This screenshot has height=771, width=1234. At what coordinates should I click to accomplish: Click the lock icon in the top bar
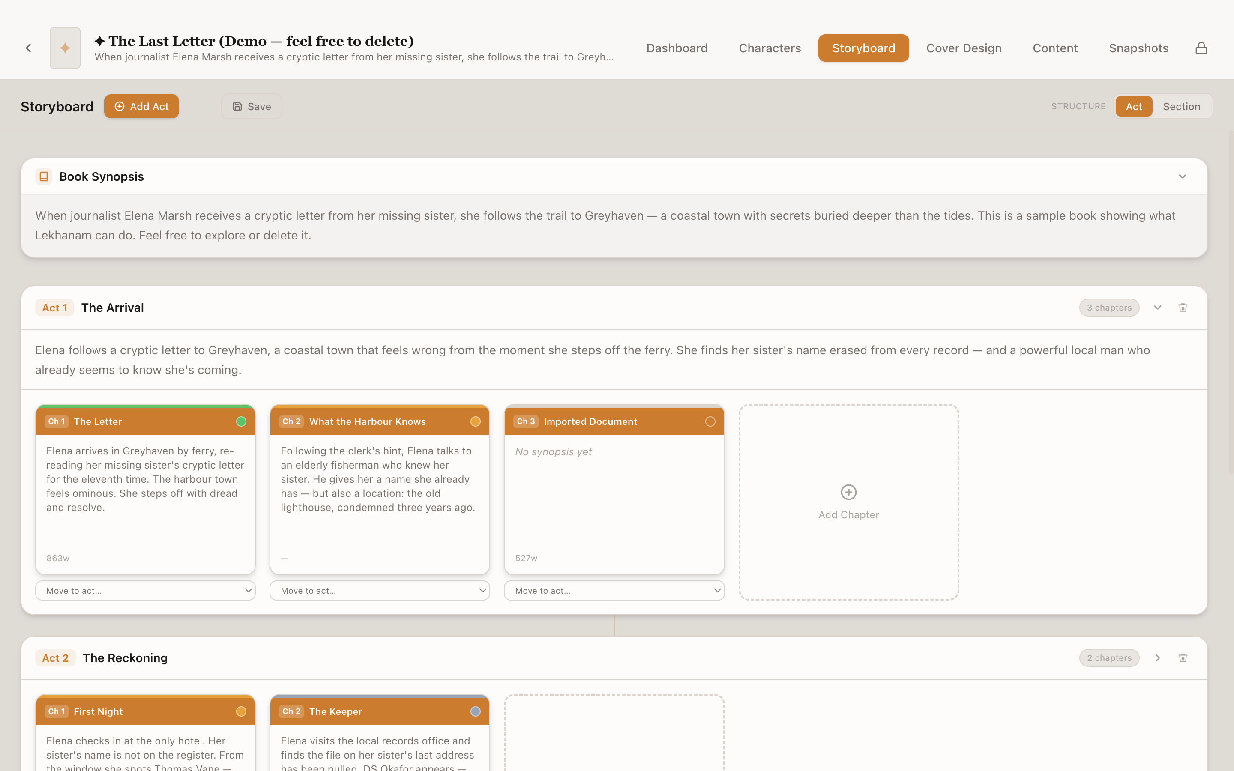[1201, 48]
